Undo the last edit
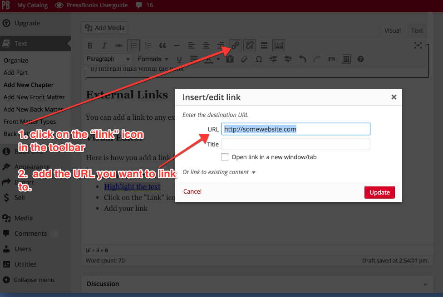 point(303,59)
